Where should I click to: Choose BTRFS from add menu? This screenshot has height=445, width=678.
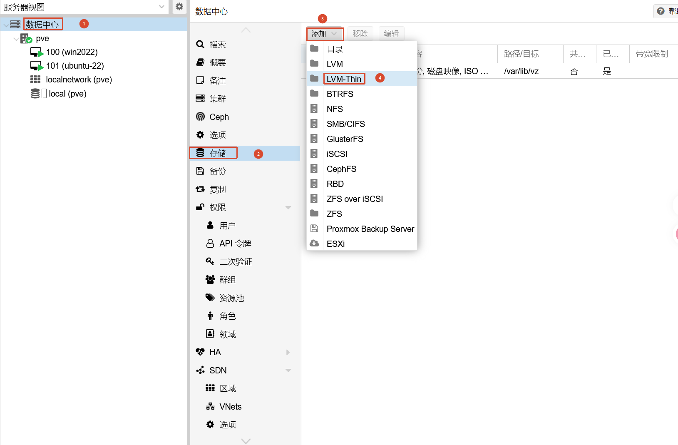(x=362, y=94)
